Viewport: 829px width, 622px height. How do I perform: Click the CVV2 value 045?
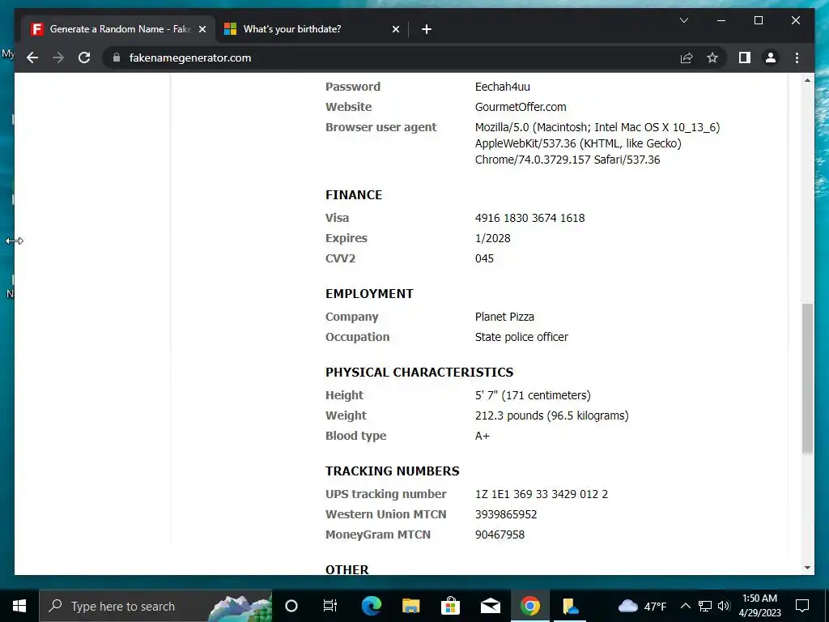(484, 258)
